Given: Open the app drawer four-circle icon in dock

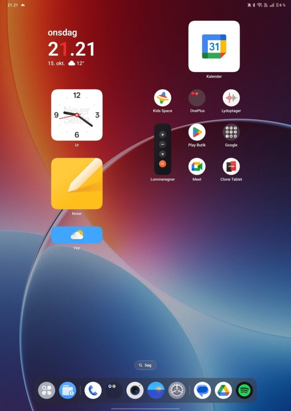Looking at the screenshot, I should (47, 390).
